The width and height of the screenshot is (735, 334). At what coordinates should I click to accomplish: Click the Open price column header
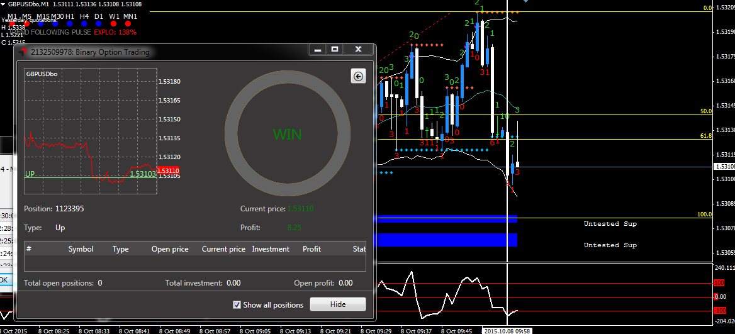pos(170,249)
